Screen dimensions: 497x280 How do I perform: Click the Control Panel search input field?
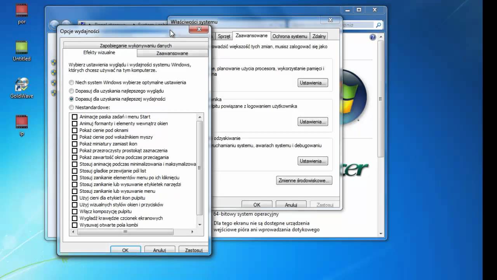[x=359, y=25]
